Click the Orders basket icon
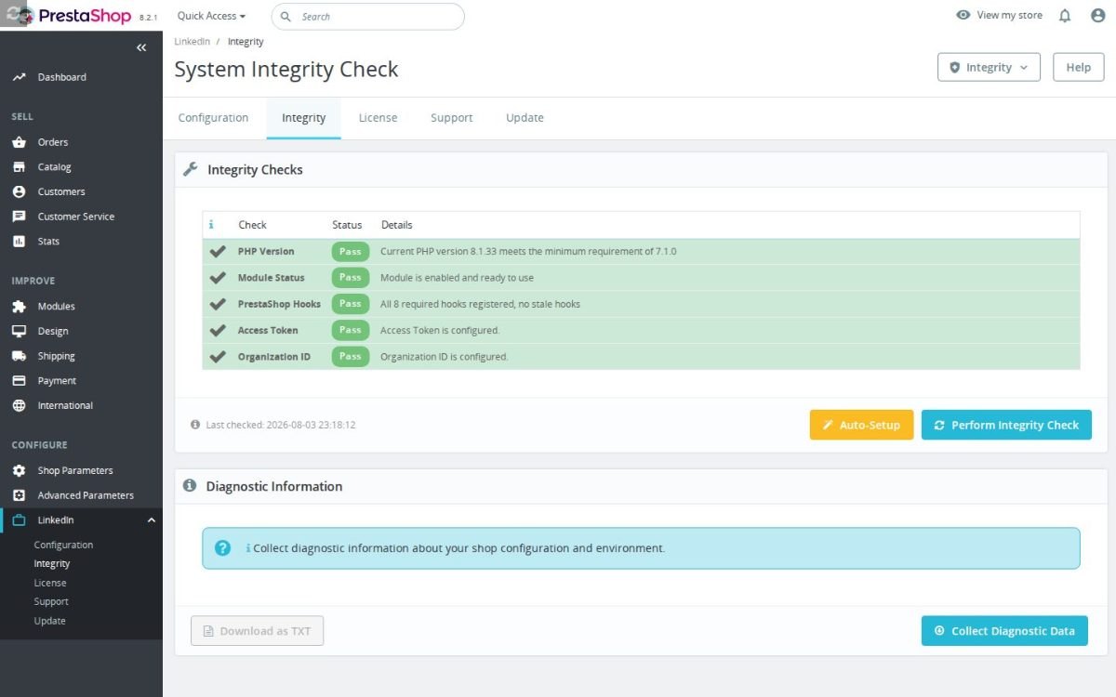Screen dimensions: 1116x697 (19, 142)
